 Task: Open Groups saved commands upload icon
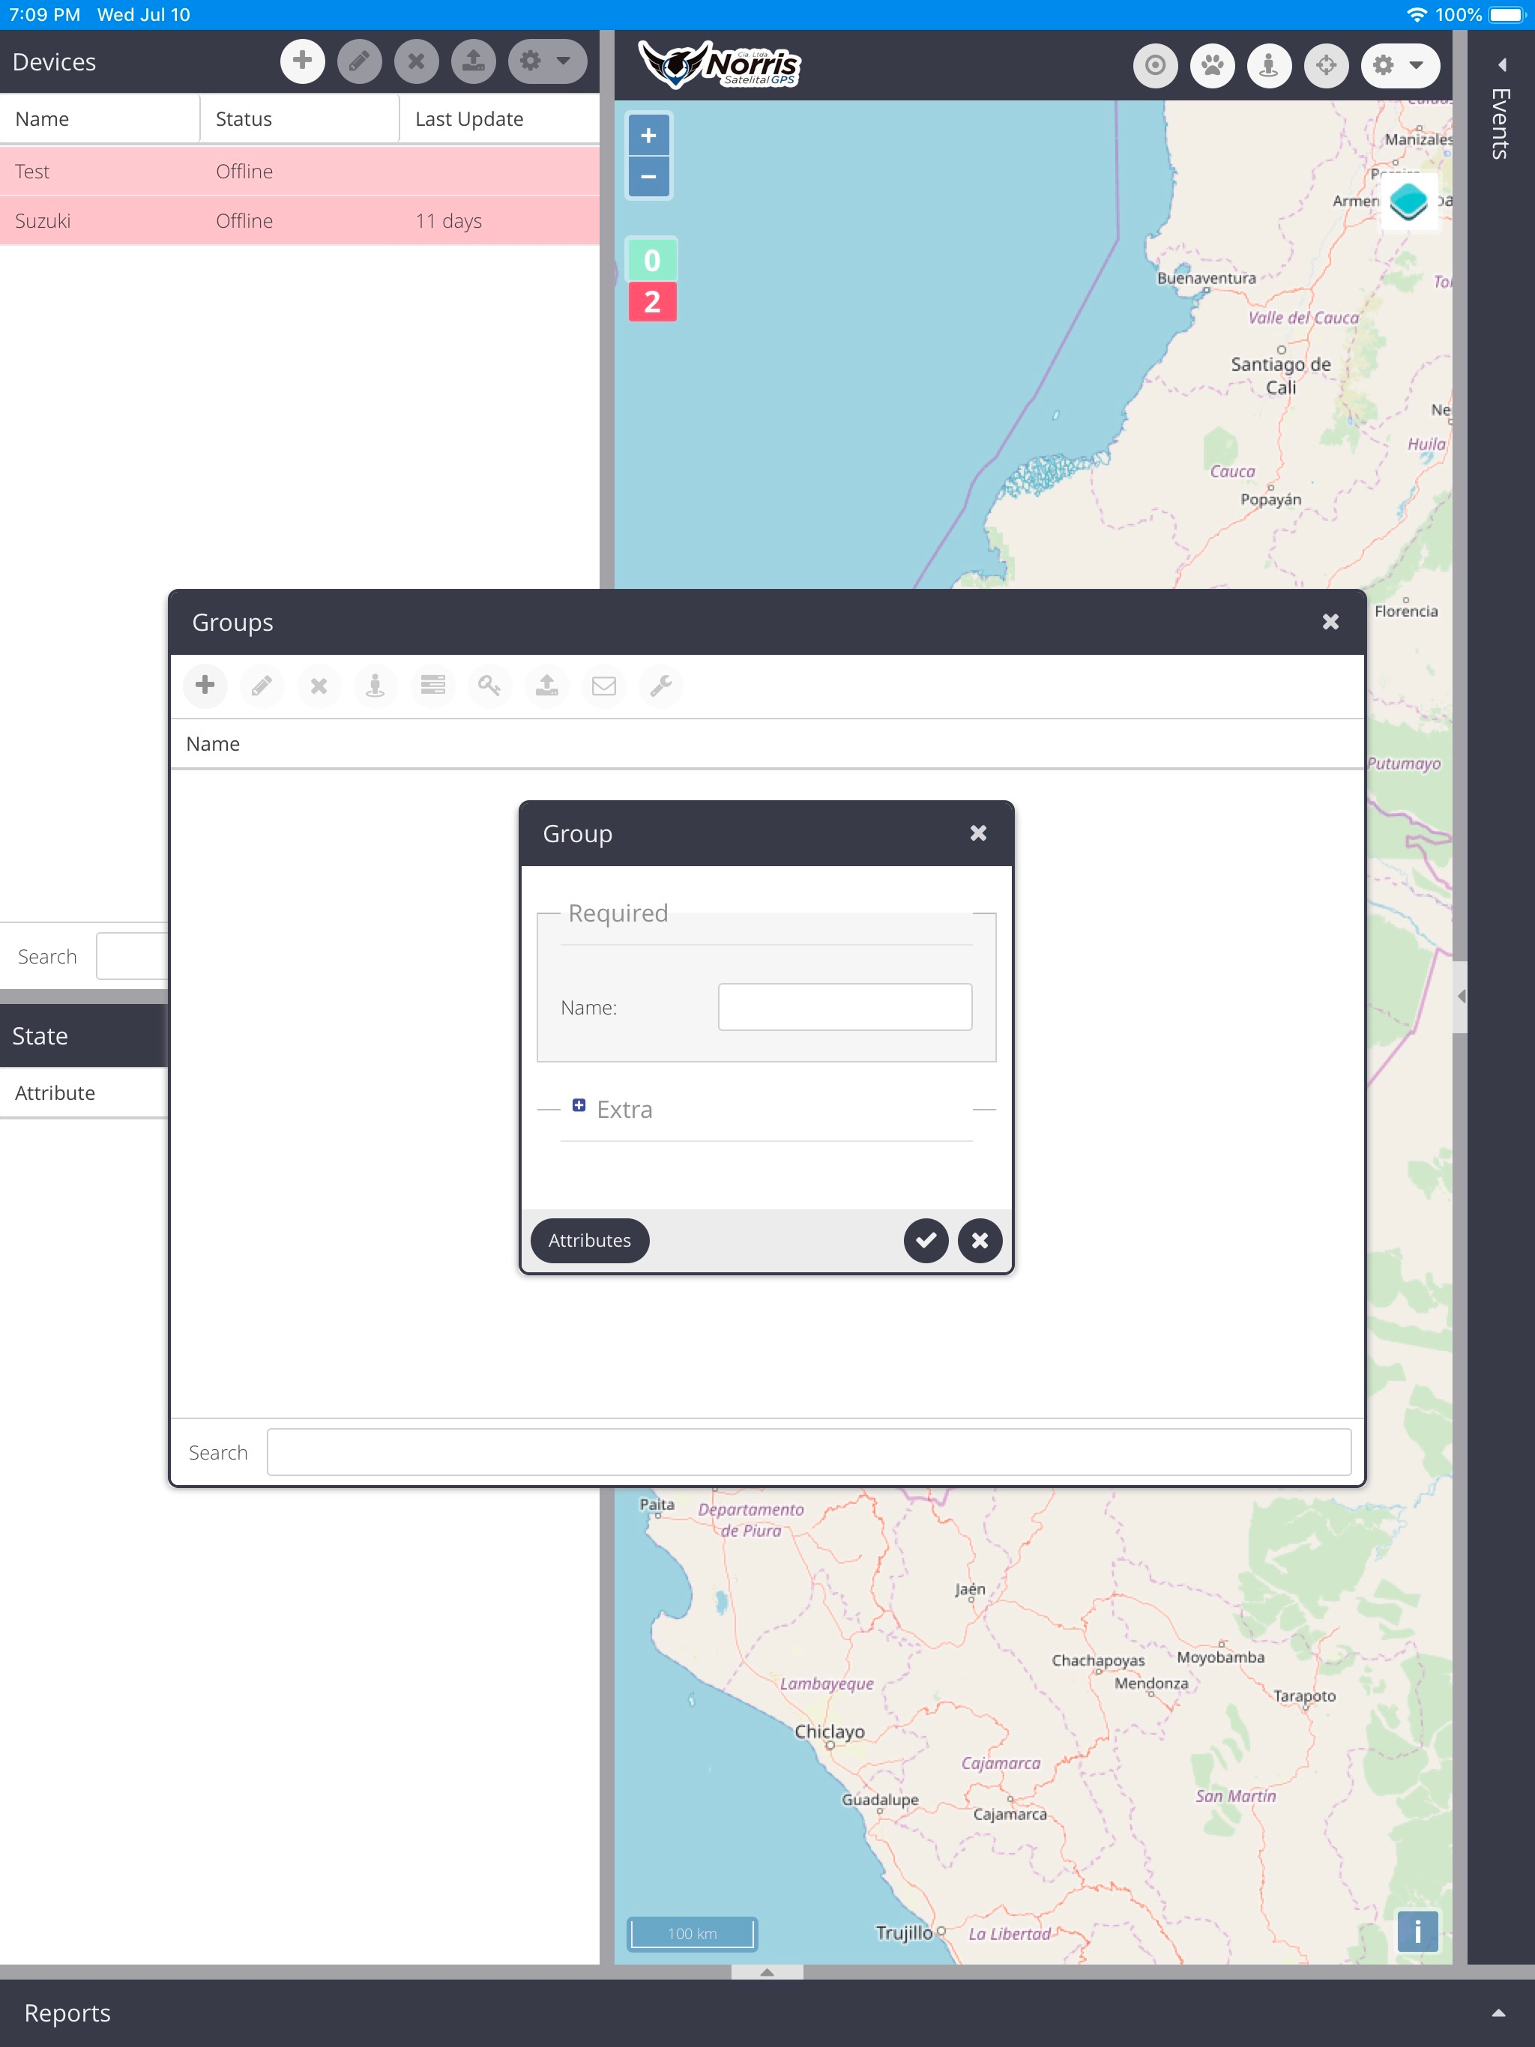[x=547, y=686]
